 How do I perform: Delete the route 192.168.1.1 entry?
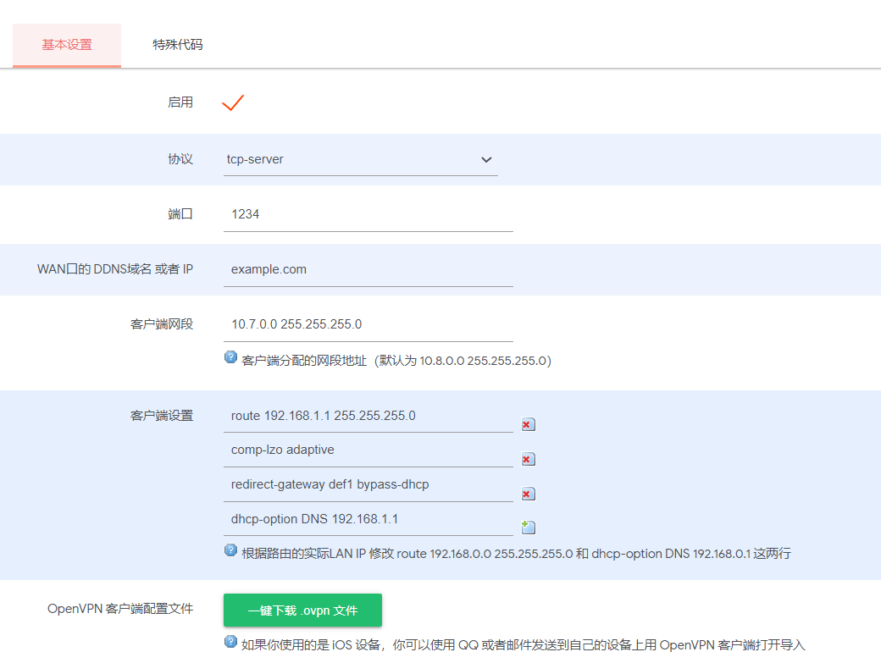pyautogui.click(x=528, y=424)
